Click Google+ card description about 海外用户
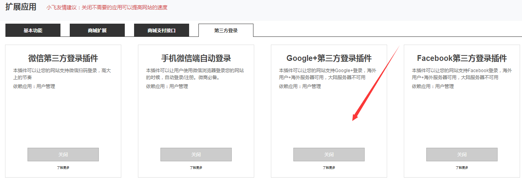Screen dimensions: 522x178 coord(328,74)
